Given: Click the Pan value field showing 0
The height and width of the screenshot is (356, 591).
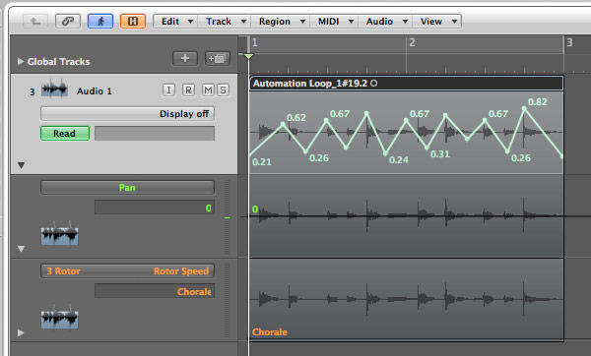Looking at the screenshot, I should pos(155,208).
